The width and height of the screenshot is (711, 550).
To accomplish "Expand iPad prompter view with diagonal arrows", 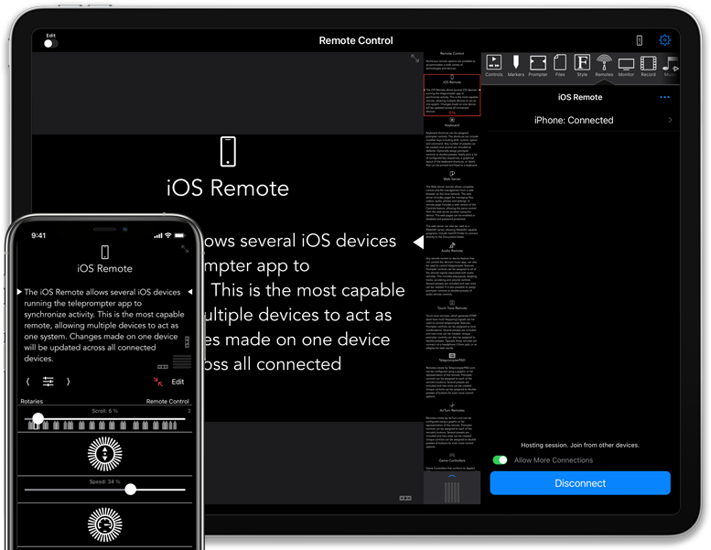I will tap(415, 59).
